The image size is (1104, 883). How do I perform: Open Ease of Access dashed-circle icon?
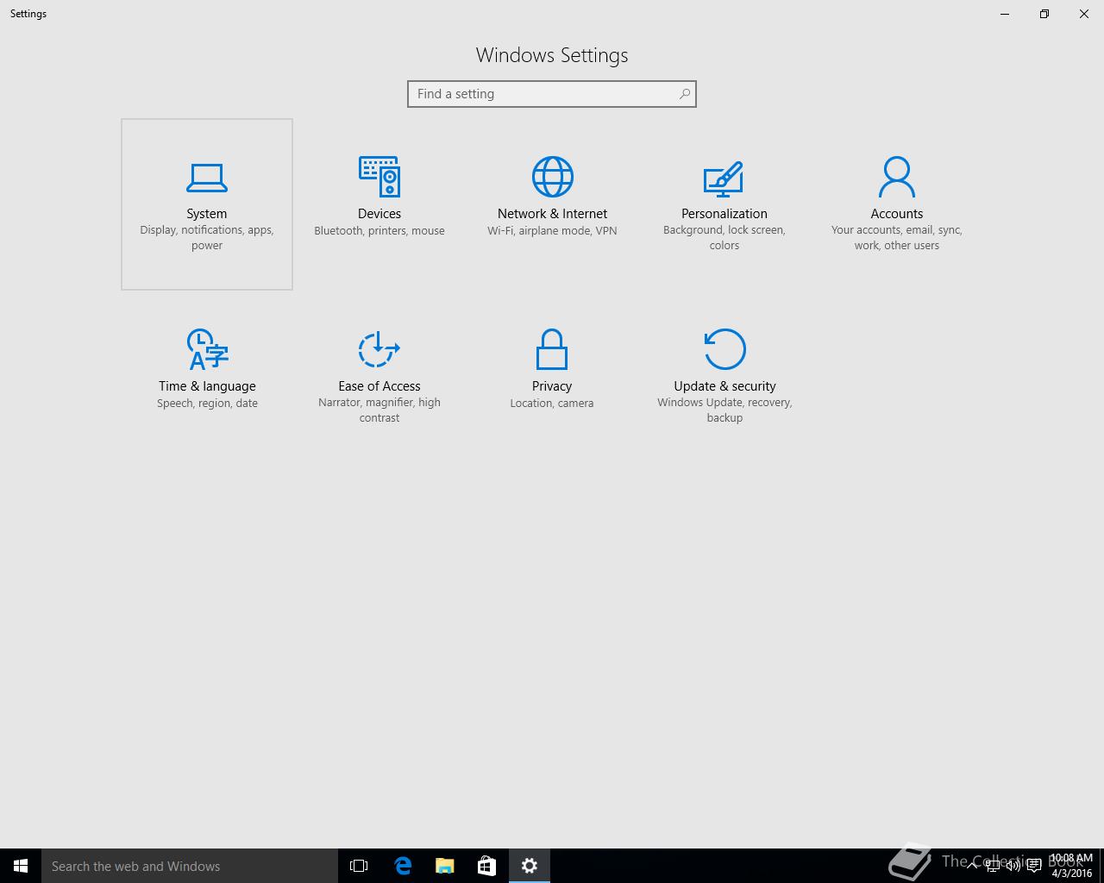[x=379, y=349]
